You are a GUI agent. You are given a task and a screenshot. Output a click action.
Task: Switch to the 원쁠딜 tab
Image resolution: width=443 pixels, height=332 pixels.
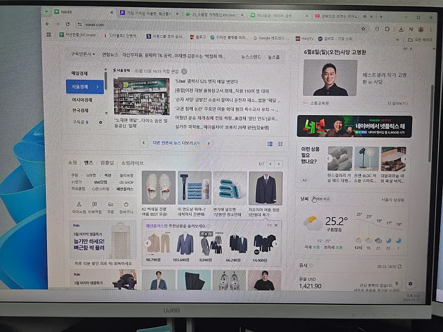coord(107,163)
